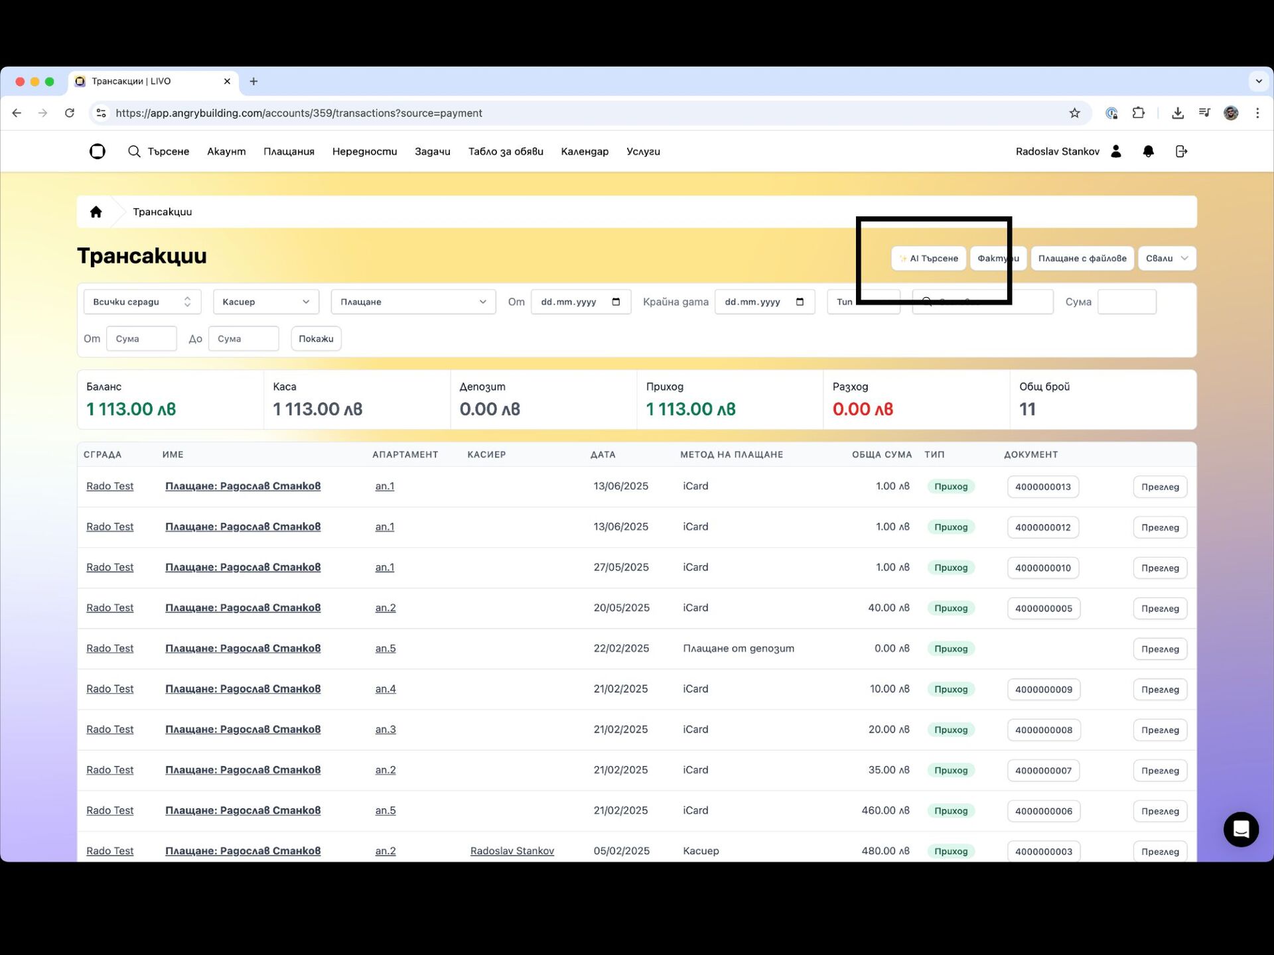Click the home breadcrumb icon
Image resolution: width=1274 pixels, height=955 pixels.
[x=96, y=212]
